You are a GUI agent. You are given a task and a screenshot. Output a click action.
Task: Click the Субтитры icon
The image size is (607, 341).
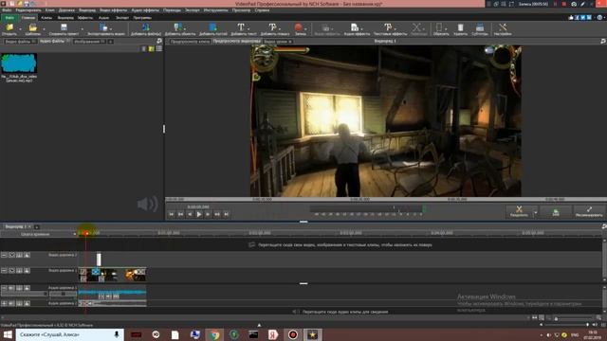pos(480,27)
